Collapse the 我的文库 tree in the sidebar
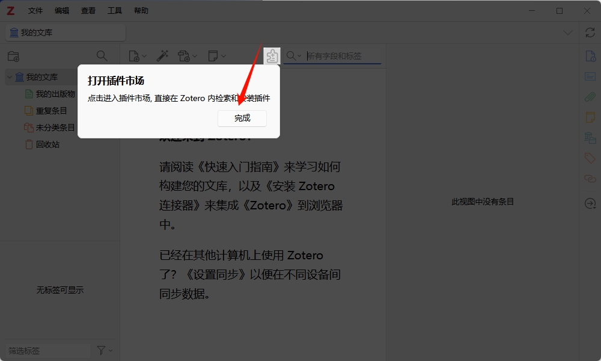 click(9, 76)
